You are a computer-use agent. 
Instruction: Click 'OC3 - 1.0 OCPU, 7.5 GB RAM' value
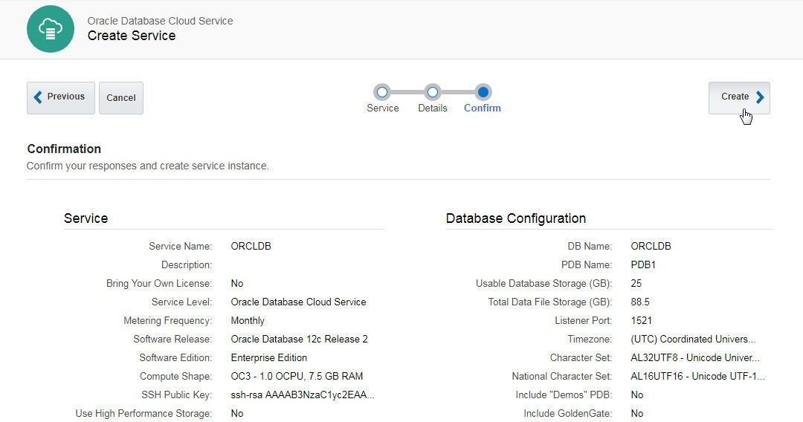[297, 377]
